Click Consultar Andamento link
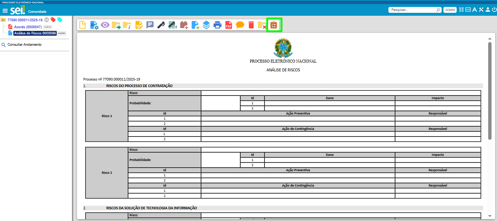 (x=24, y=45)
